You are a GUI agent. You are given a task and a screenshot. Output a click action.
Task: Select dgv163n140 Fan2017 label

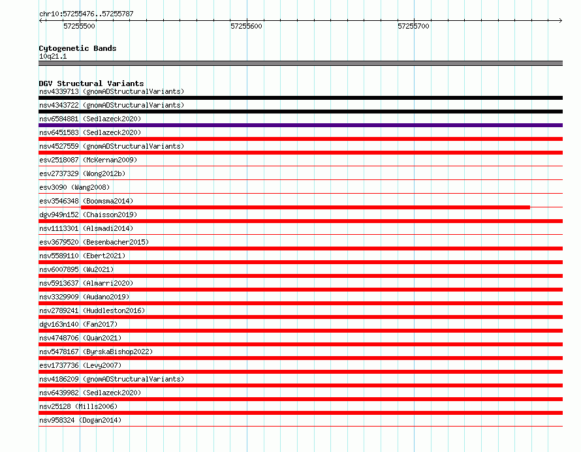78,324
